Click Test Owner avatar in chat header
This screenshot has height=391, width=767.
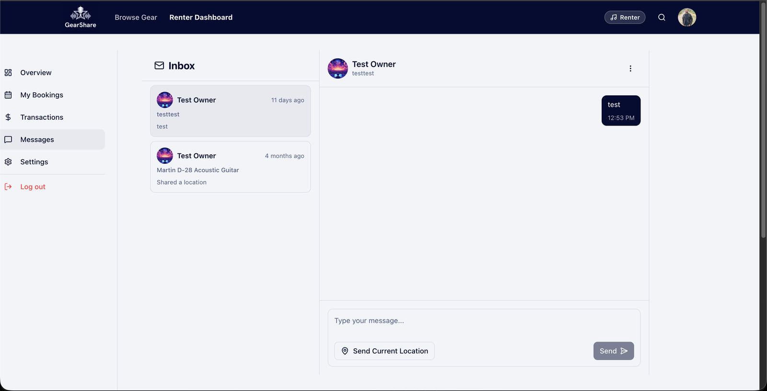338,69
